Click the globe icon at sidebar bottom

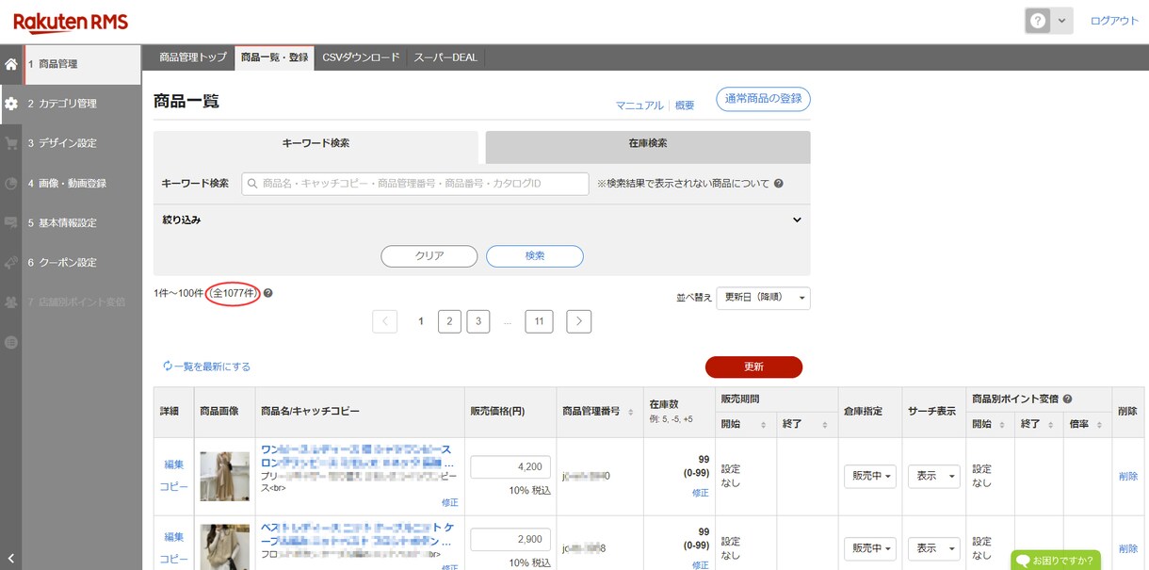pyautogui.click(x=11, y=343)
